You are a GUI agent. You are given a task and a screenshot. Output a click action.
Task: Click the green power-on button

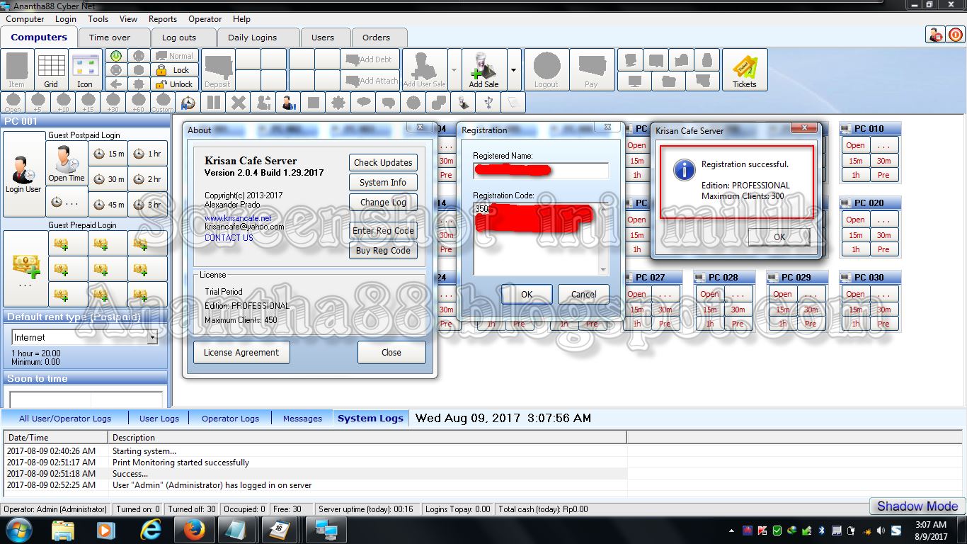tap(116, 56)
